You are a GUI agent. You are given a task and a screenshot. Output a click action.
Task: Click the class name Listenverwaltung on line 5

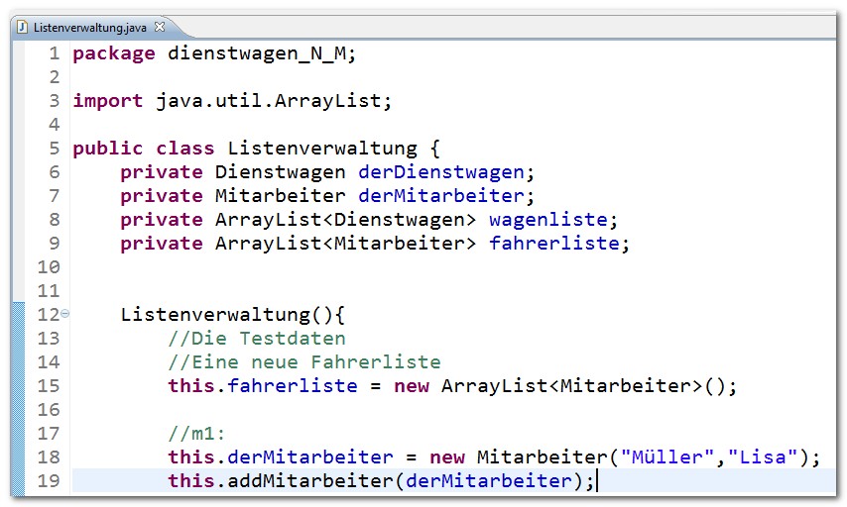(x=322, y=149)
